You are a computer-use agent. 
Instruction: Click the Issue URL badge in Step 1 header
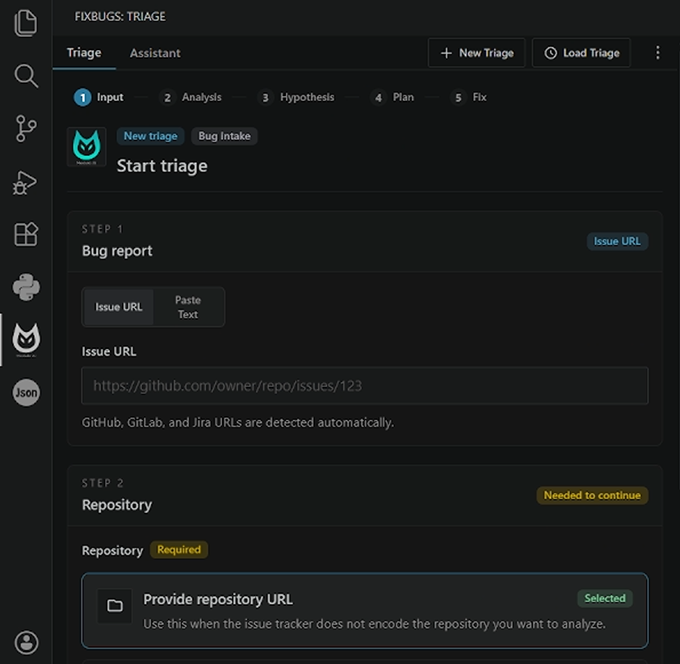617,242
